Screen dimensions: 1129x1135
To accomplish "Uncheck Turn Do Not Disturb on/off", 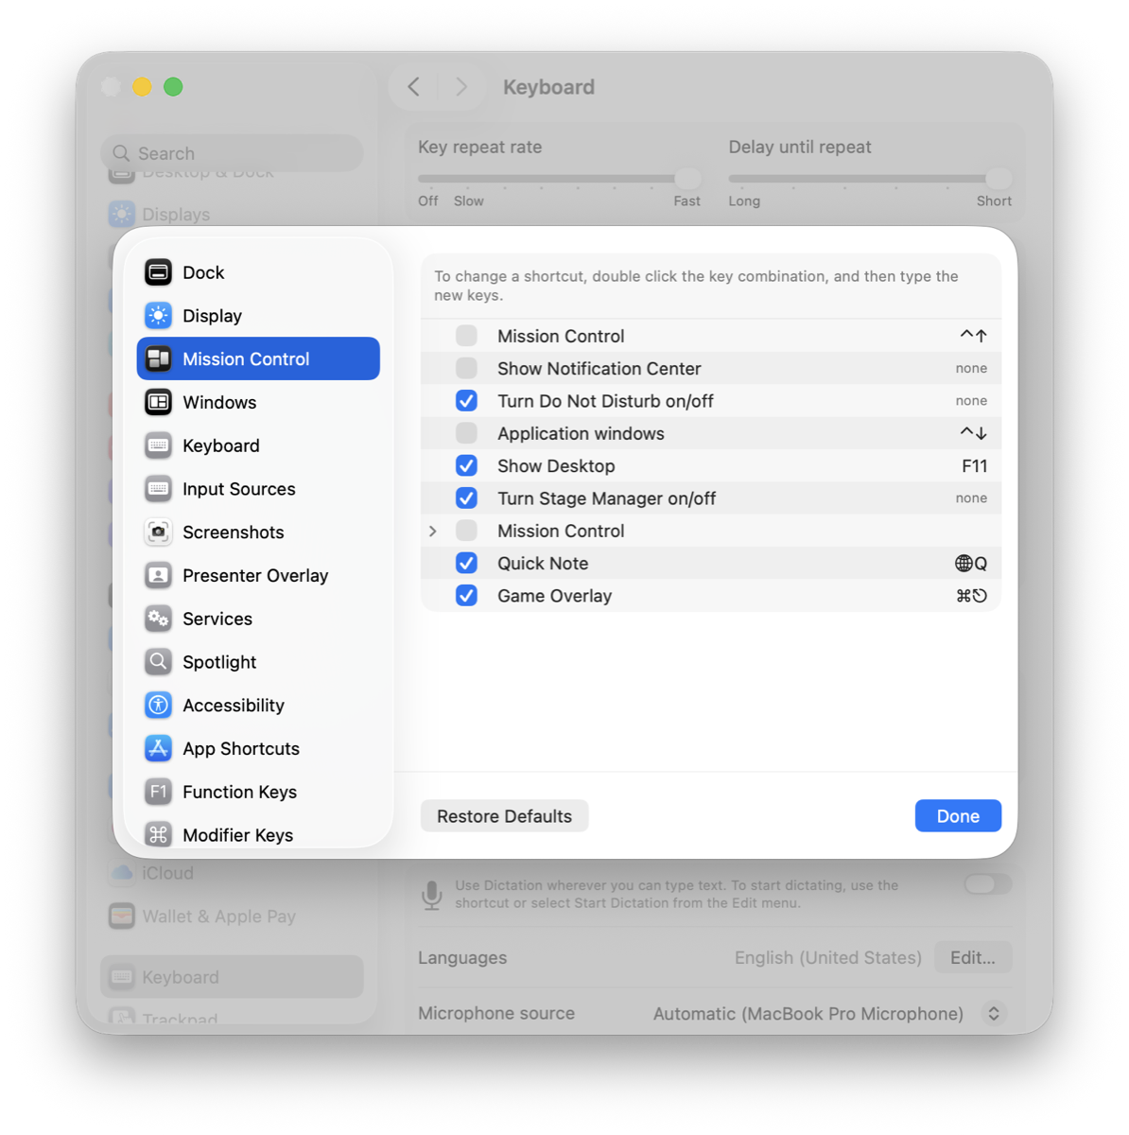I will [x=466, y=401].
